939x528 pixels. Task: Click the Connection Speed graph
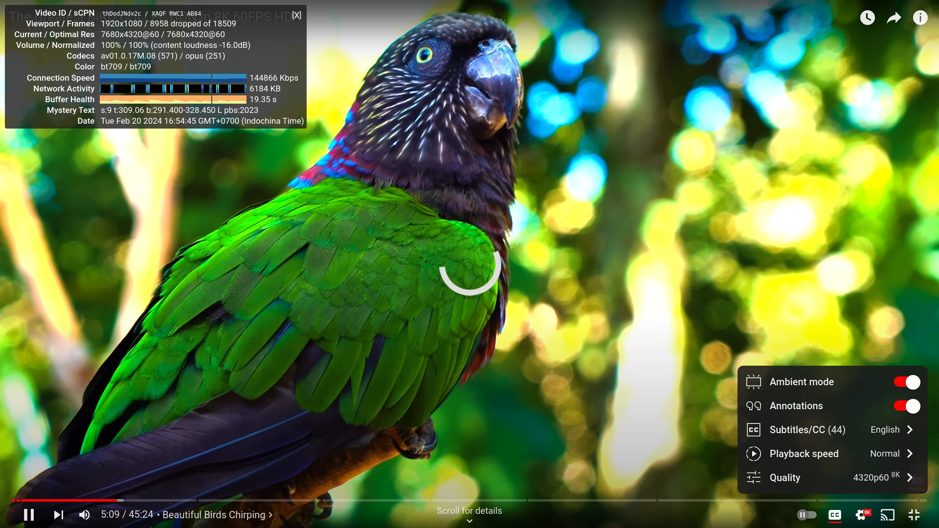[173, 77]
